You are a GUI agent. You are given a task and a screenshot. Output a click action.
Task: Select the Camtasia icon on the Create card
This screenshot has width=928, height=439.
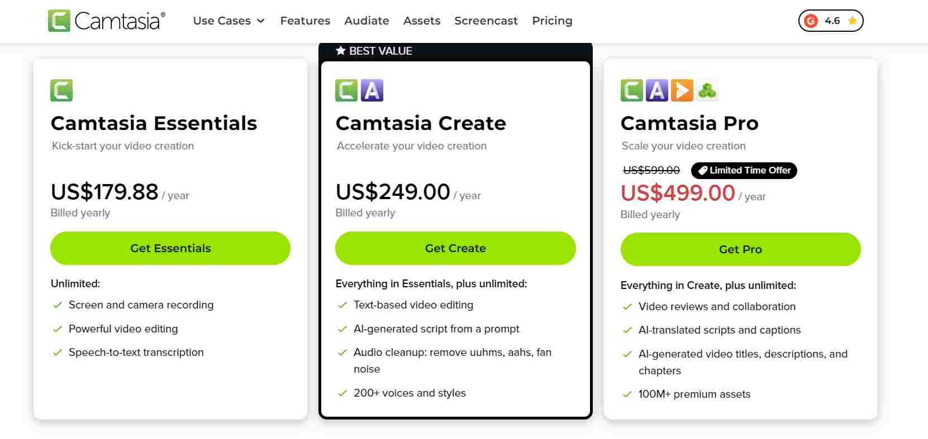click(x=346, y=90)
